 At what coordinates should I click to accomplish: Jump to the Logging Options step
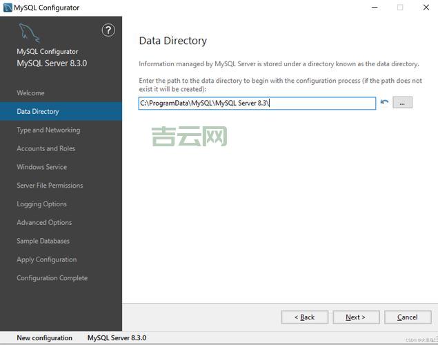41,204
